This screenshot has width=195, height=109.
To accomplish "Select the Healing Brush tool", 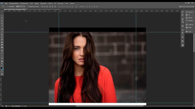I will [2, 29].
